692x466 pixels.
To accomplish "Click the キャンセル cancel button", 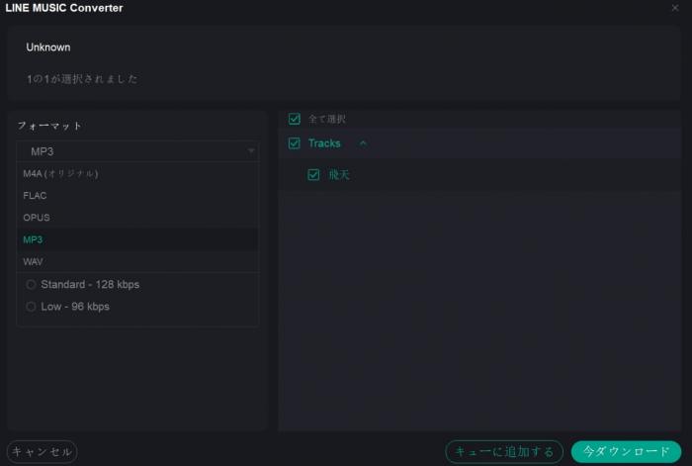I will tap(42, 452).
